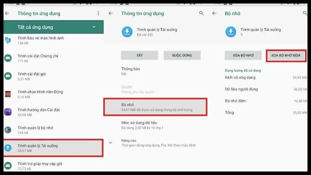Viewport: 311px width, 175px height.
Task: Tap search icon on Thông tin ứng dụng screen
Action: 201,13
